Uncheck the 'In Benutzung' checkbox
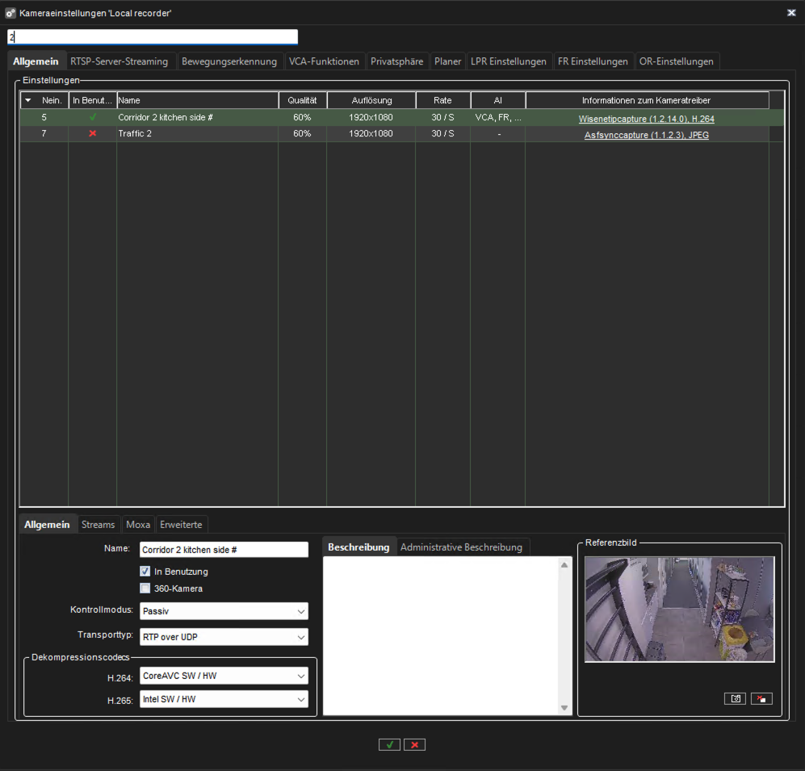This screenshot has height=771, width=805. [x=145, y=572]
